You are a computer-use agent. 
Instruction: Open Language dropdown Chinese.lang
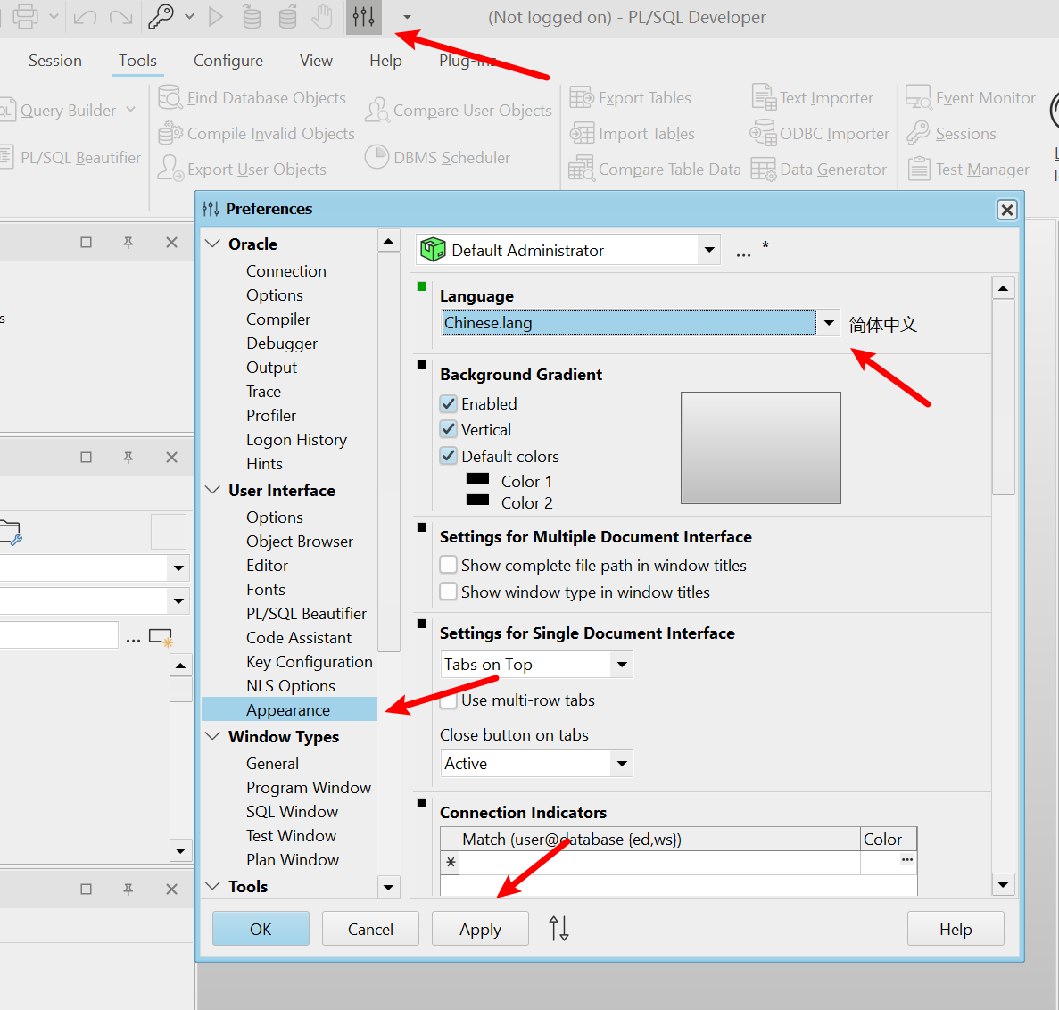[x=828, y=323]
